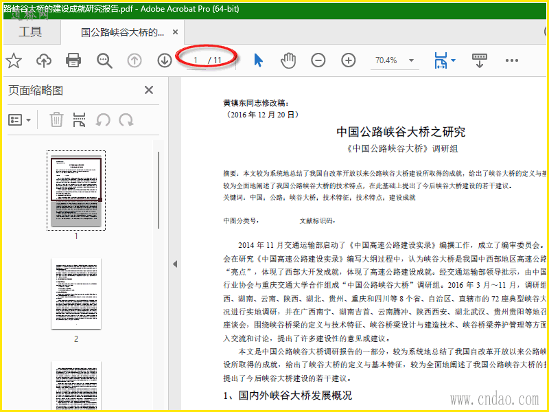Close the 国公路峡谷大桥的... document tab
This screenshot has height=412, width=549.
tap(175, 32)
